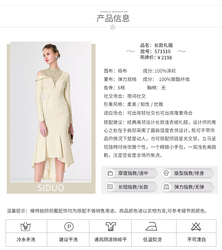Viewport: 222px width, 250px height.
Task: Click the low temperature iron icon
Action: (151, 226)
